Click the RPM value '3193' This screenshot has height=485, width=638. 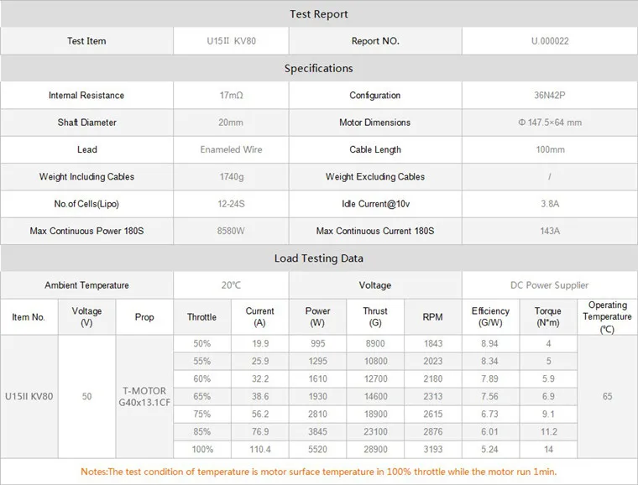pyautogui.click(x=433, y=449)
